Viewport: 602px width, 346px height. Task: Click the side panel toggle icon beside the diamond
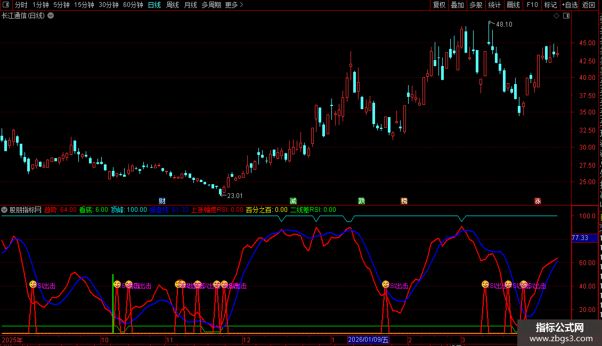(566, 16)
